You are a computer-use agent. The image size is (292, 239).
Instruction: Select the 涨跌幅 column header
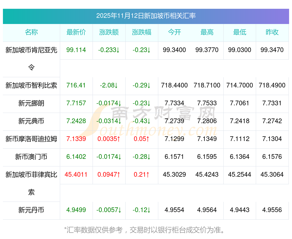(142, 32)
